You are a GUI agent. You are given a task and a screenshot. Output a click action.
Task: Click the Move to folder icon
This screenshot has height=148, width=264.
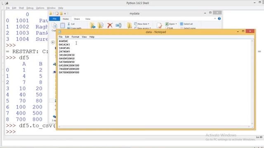[92, 25]
